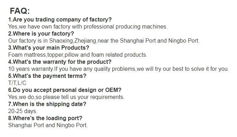Click the Shaoxing, Zhejiang factory location answer
Screen dimensions: 237x137
(104, 41)
